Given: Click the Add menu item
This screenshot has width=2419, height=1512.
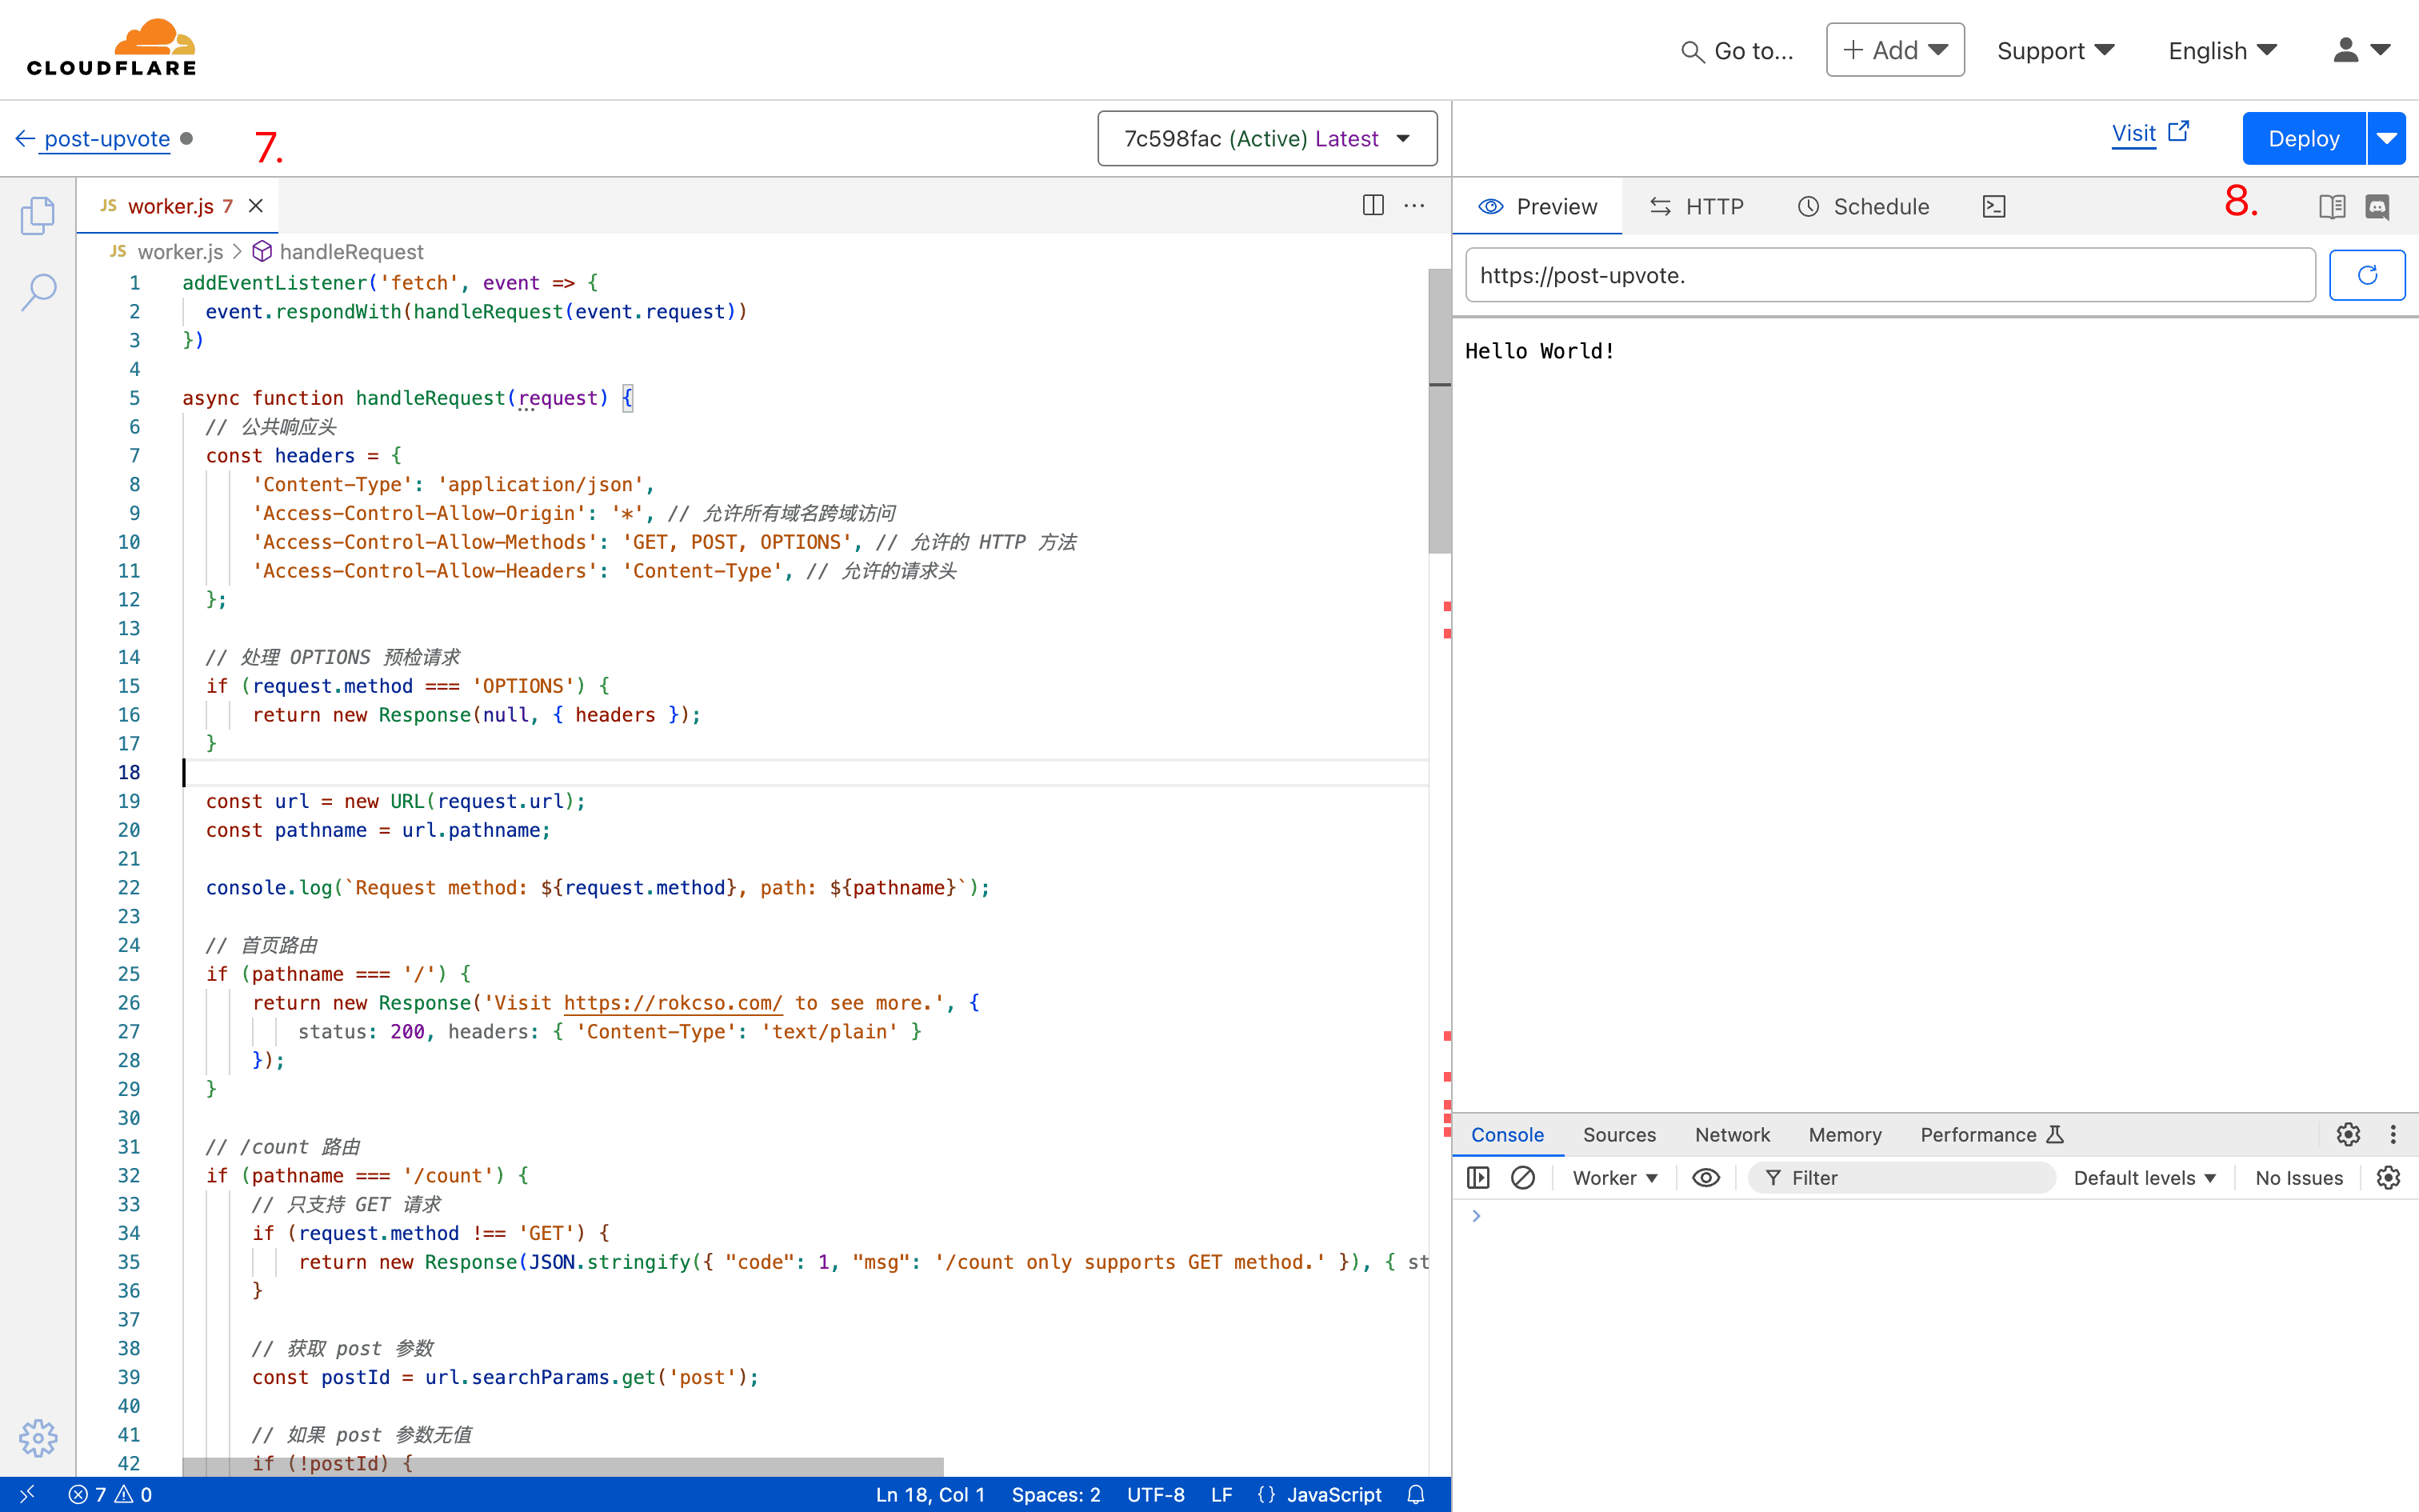Looking at the screenshot, I should (1895, 47).
